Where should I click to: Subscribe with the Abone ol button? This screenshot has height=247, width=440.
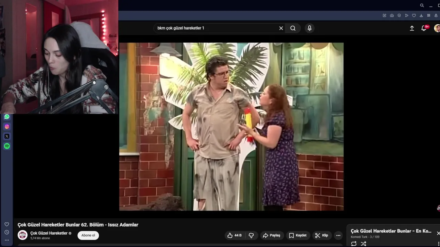(88, 235)
